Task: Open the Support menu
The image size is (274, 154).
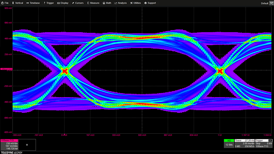Action: tap(150, 3)
